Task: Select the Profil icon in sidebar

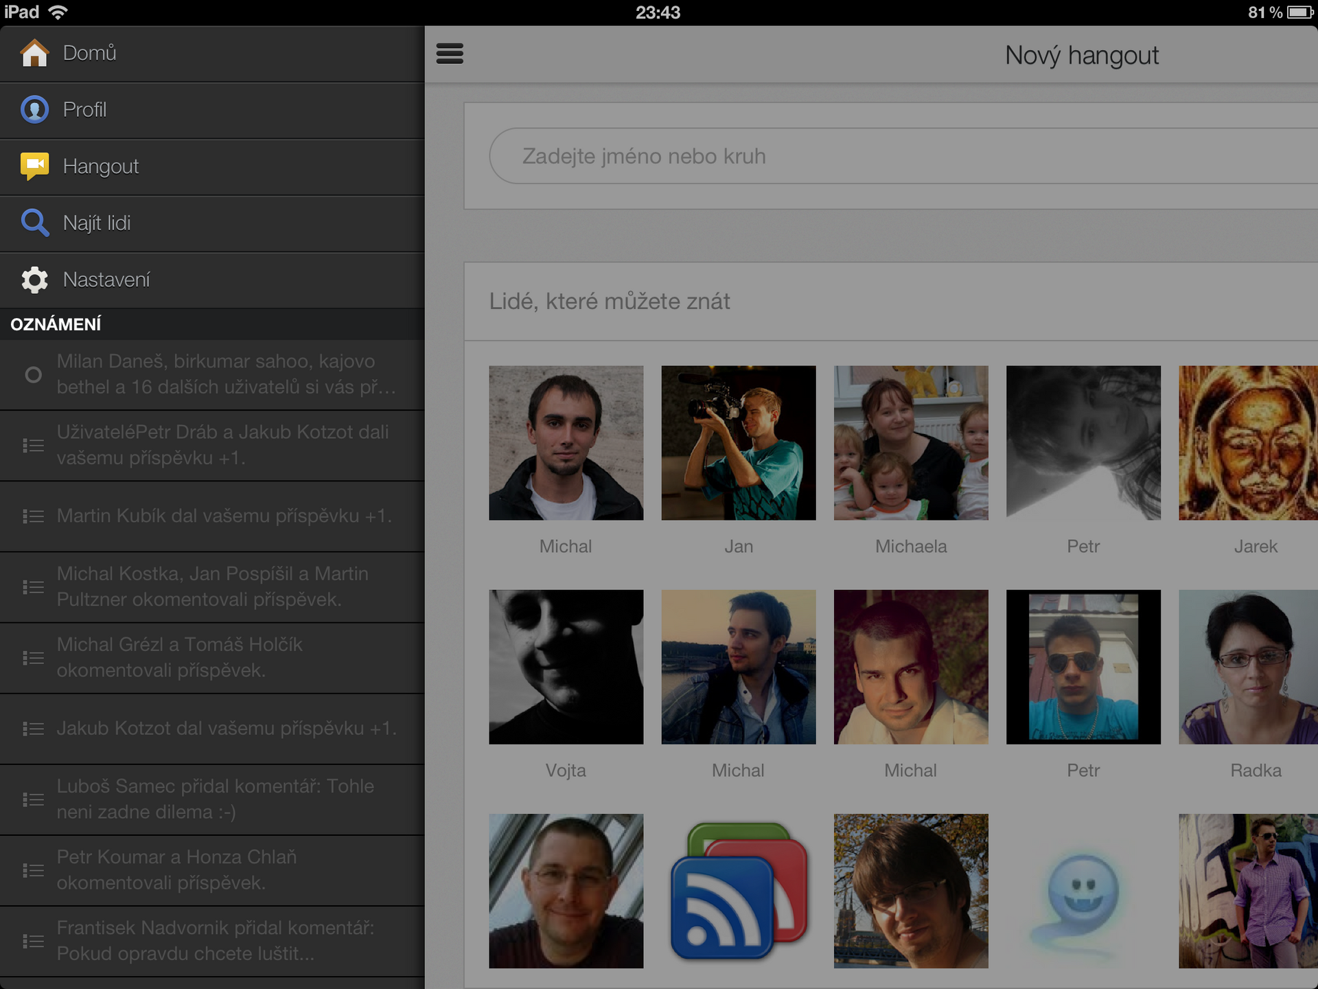Action: [35, 109]
